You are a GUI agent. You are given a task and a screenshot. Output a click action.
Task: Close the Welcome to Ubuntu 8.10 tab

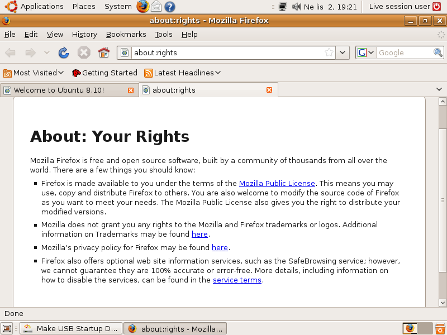pos(131,90)
